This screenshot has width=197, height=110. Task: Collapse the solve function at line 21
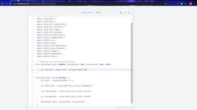point(35,64)
